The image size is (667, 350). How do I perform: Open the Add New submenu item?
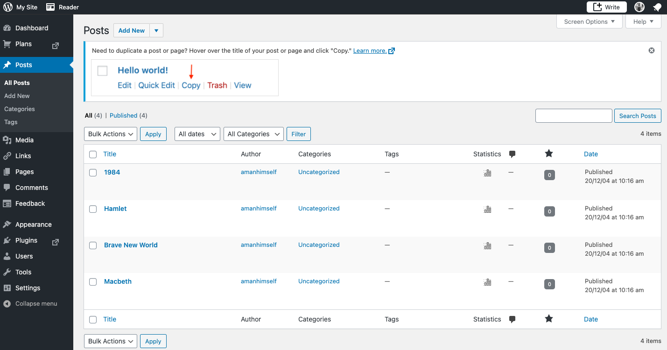coord(17,96)
